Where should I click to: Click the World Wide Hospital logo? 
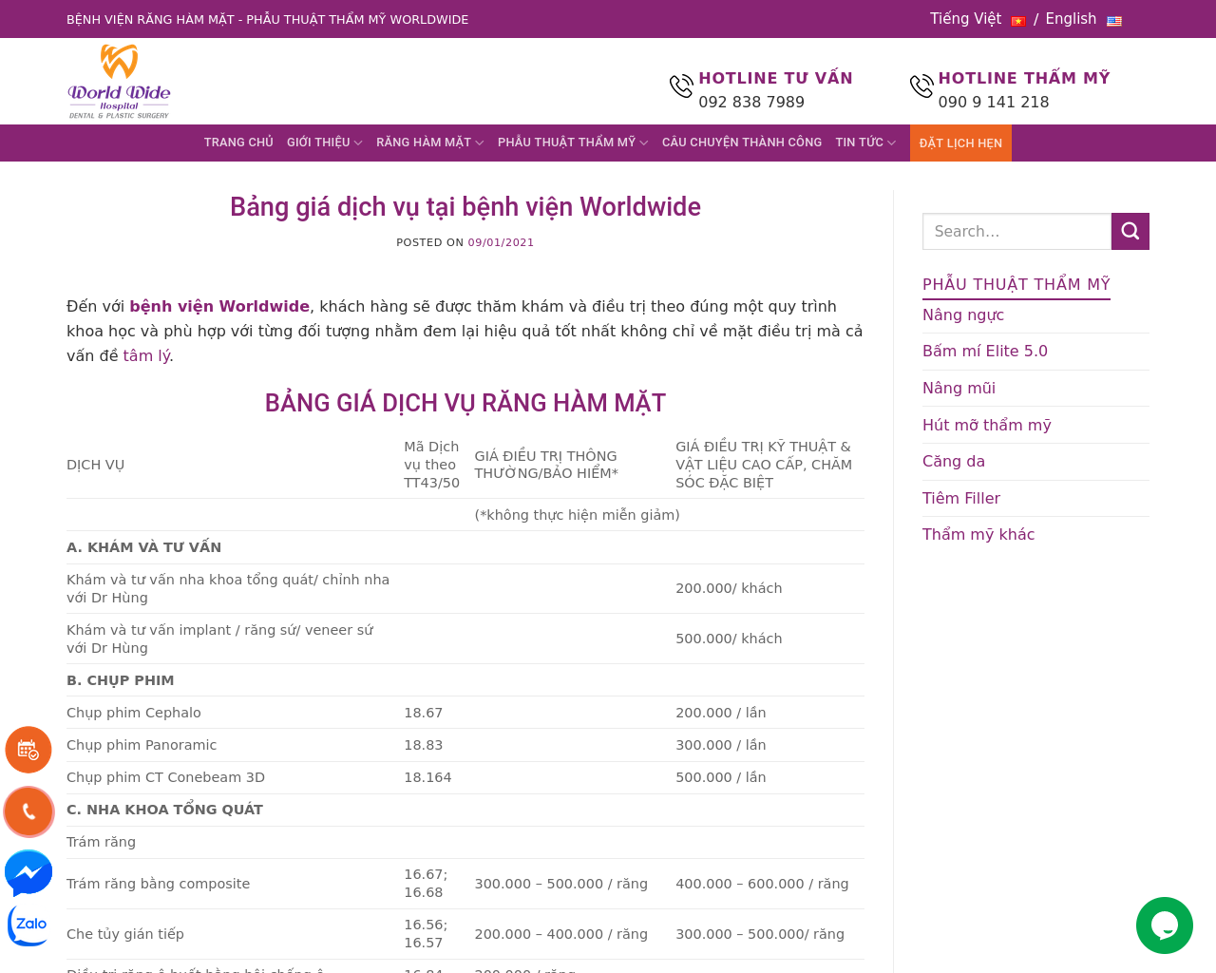(119, 82)
